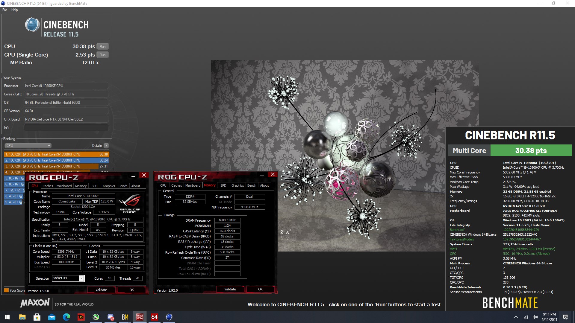Click the green 30.38 pts BenchMate score
The height and width of the screenshot is (323, 575).
[x=531, y=150]
